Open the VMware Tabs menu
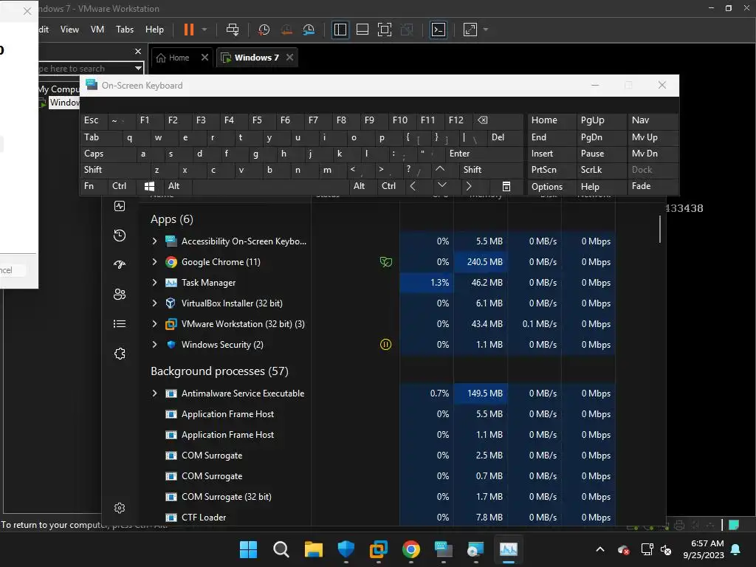The width and height of the screenshot is (756, 567). (x=125, y=30)
